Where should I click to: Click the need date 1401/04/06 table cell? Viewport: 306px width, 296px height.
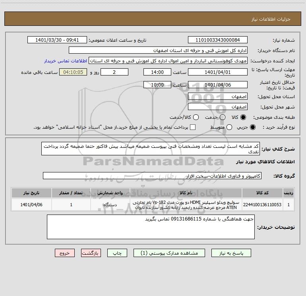click(x=31, y=205)
